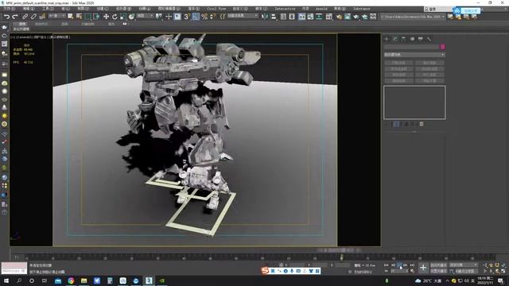Screen dimensions: 509x286
Task: Click the Align tool icon
Action: pyautogui.click(x=273, y=17)
